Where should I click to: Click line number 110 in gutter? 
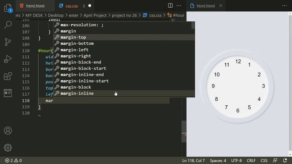pos(26,51)
